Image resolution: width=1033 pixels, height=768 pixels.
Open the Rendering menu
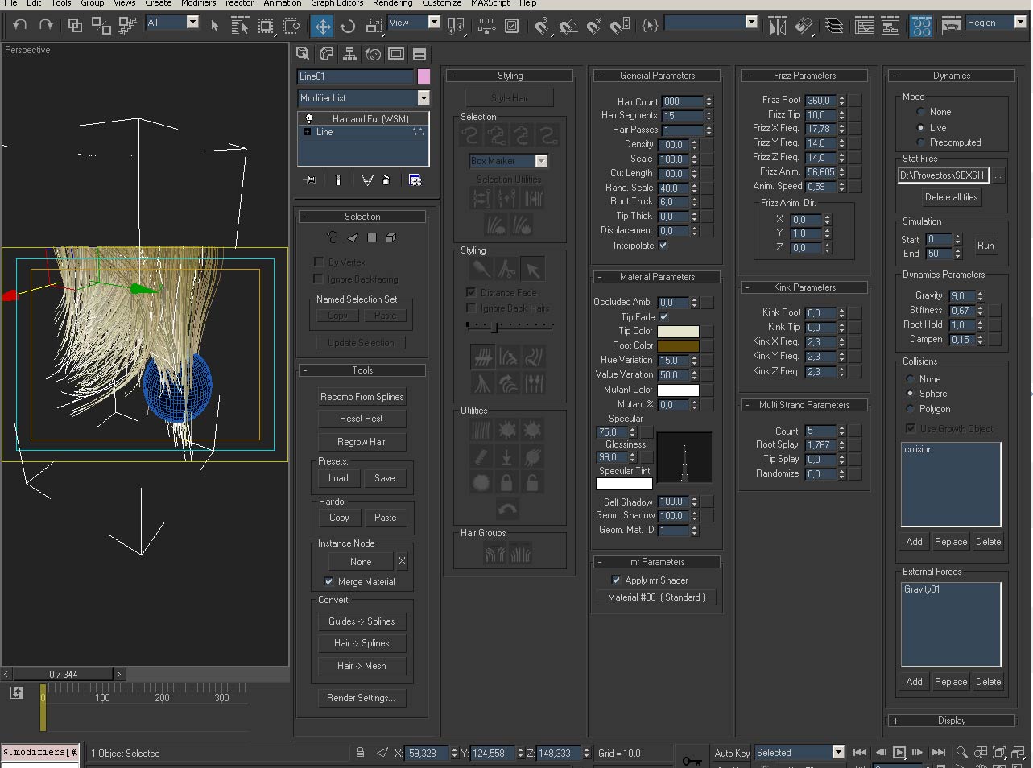pyautogui.click(x=393, y=3)
